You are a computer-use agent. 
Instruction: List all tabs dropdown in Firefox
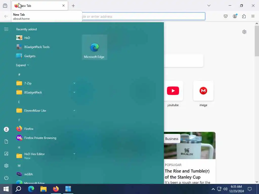click(x=209, y=6)
